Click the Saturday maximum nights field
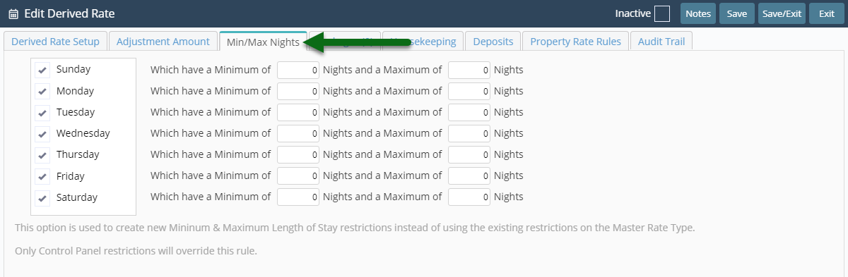Viewport: 848px width, 277px height. [x=469, y=197]
